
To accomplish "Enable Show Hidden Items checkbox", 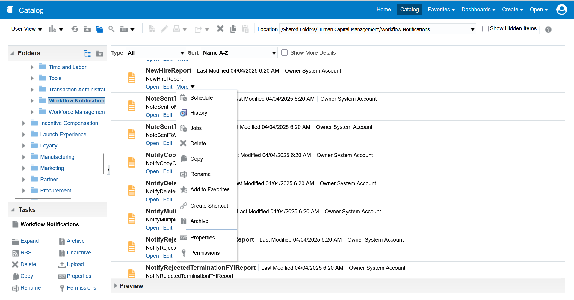I will click(x=485, y=29).
